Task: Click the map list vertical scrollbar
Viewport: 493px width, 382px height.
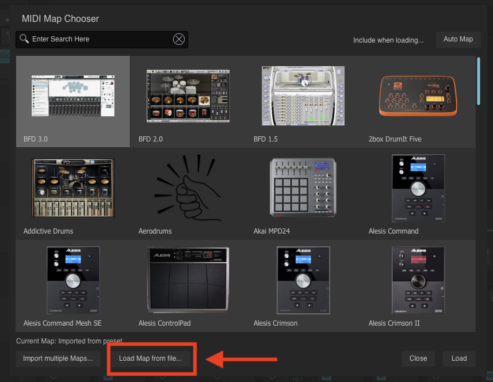Action: [479, 81]
